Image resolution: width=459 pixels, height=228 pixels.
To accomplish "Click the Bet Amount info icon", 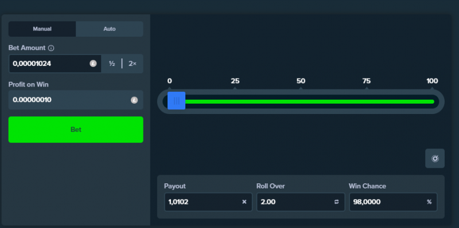I will pos(51,48).
